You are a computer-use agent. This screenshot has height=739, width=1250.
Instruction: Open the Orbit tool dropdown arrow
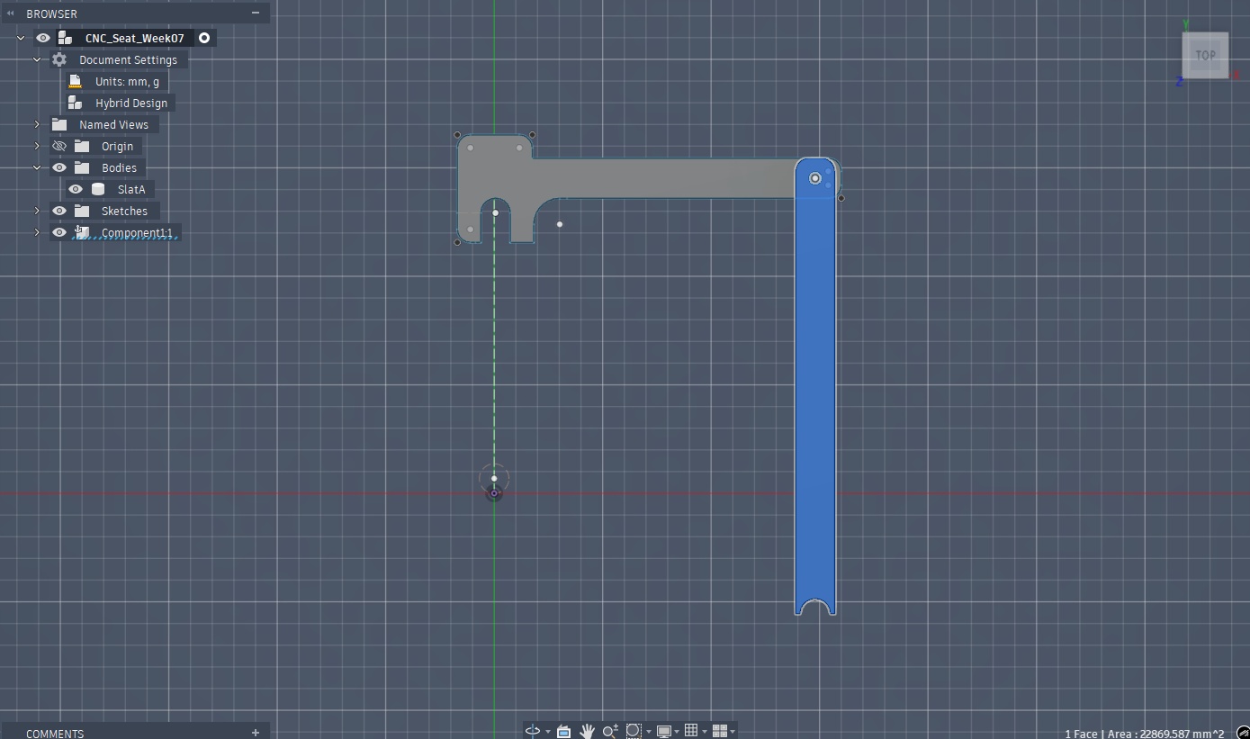click(547, 732)
